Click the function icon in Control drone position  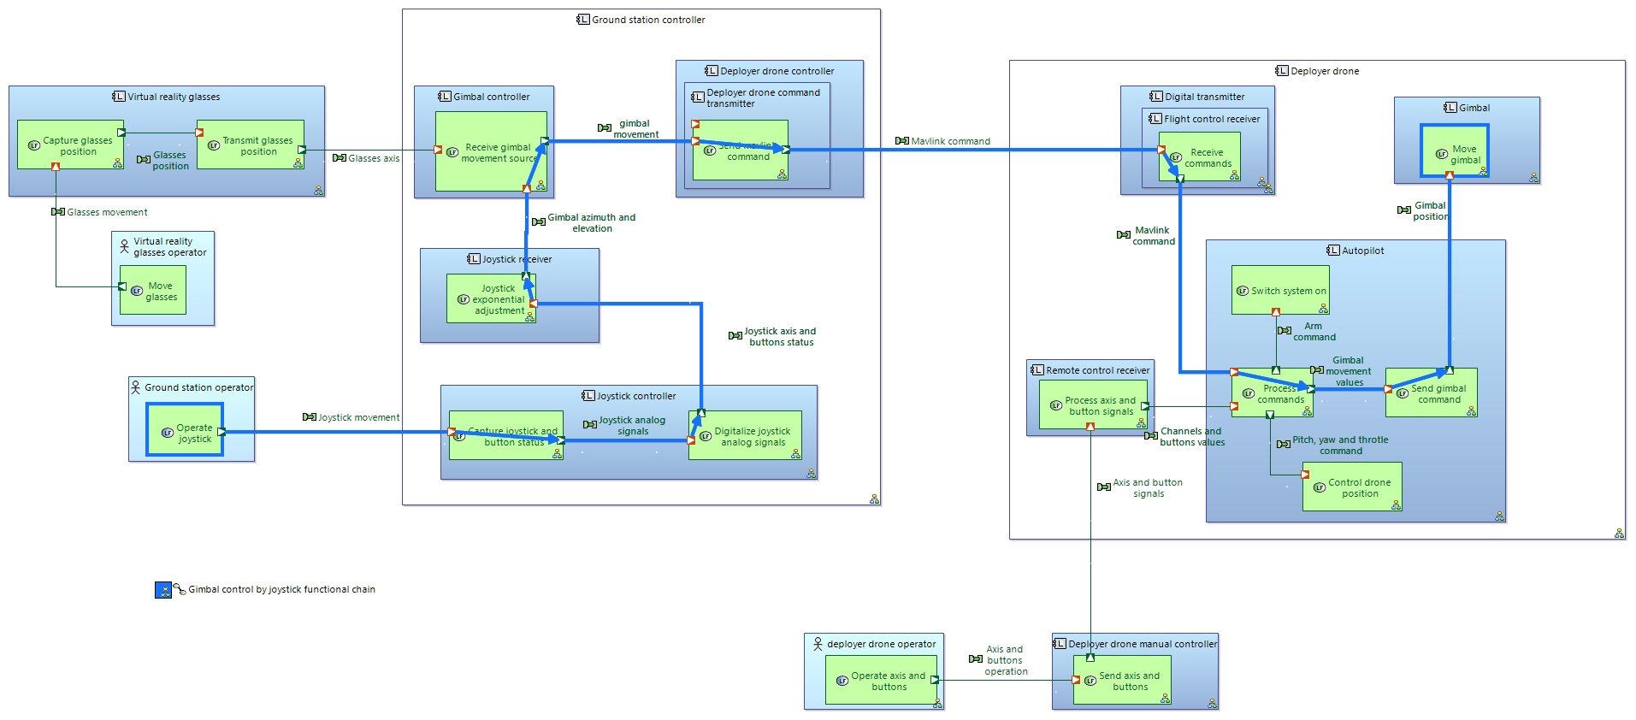1320,487
